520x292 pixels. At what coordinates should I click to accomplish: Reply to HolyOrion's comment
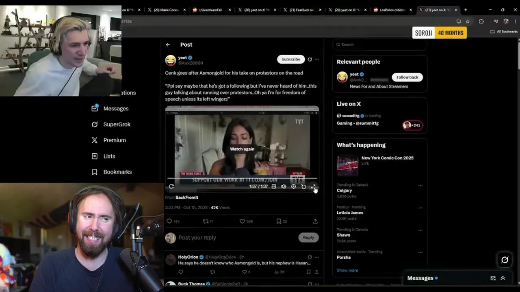[181, 272]
